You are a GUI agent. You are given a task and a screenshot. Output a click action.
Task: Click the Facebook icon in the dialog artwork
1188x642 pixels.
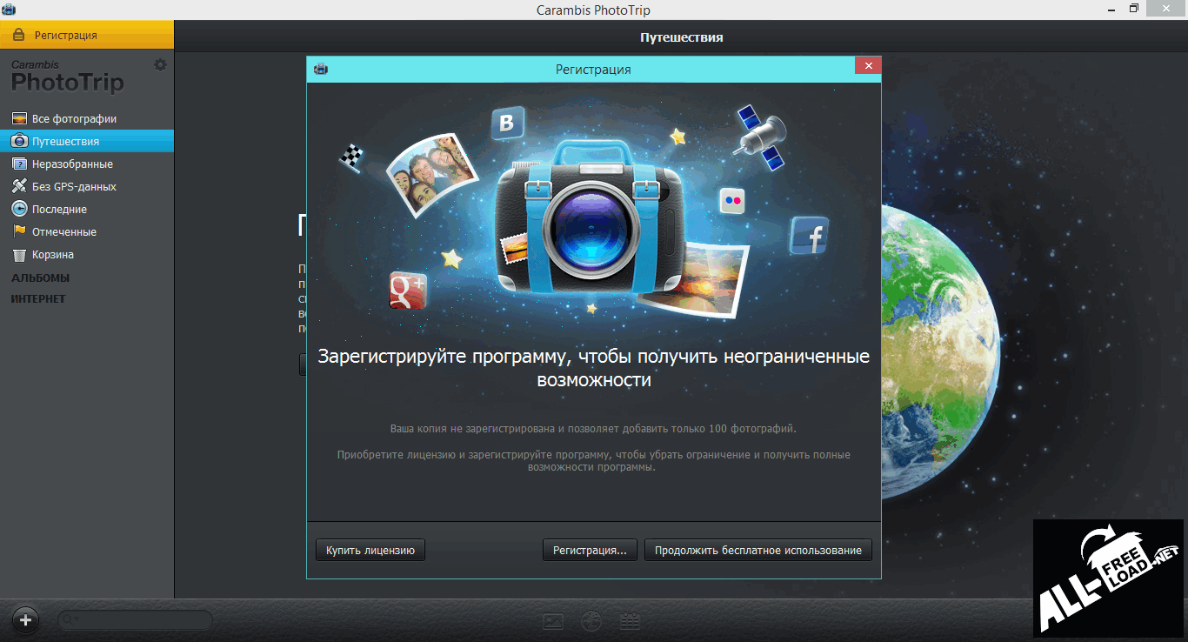809,236
